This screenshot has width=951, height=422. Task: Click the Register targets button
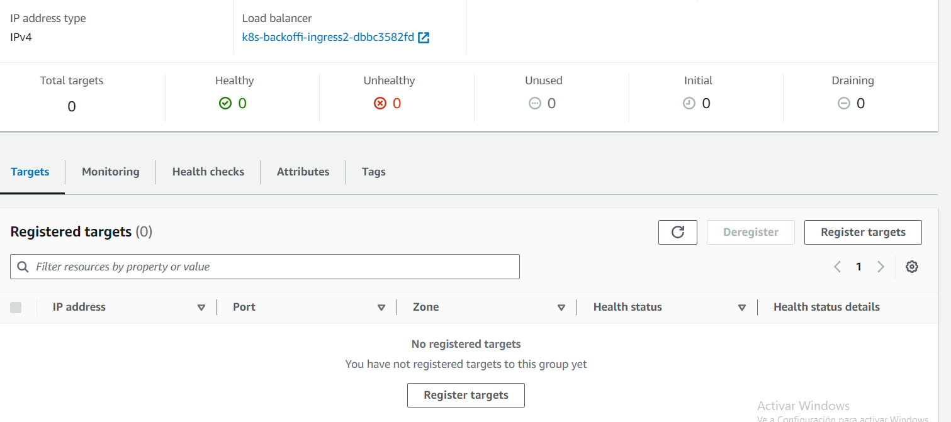pyautogui.click(x=862, y=232)
